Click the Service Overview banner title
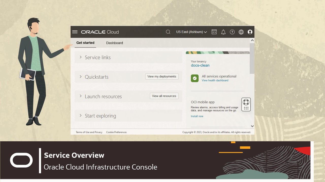Image resolution: width=325 pixels, height=182 pixels. 74,155
